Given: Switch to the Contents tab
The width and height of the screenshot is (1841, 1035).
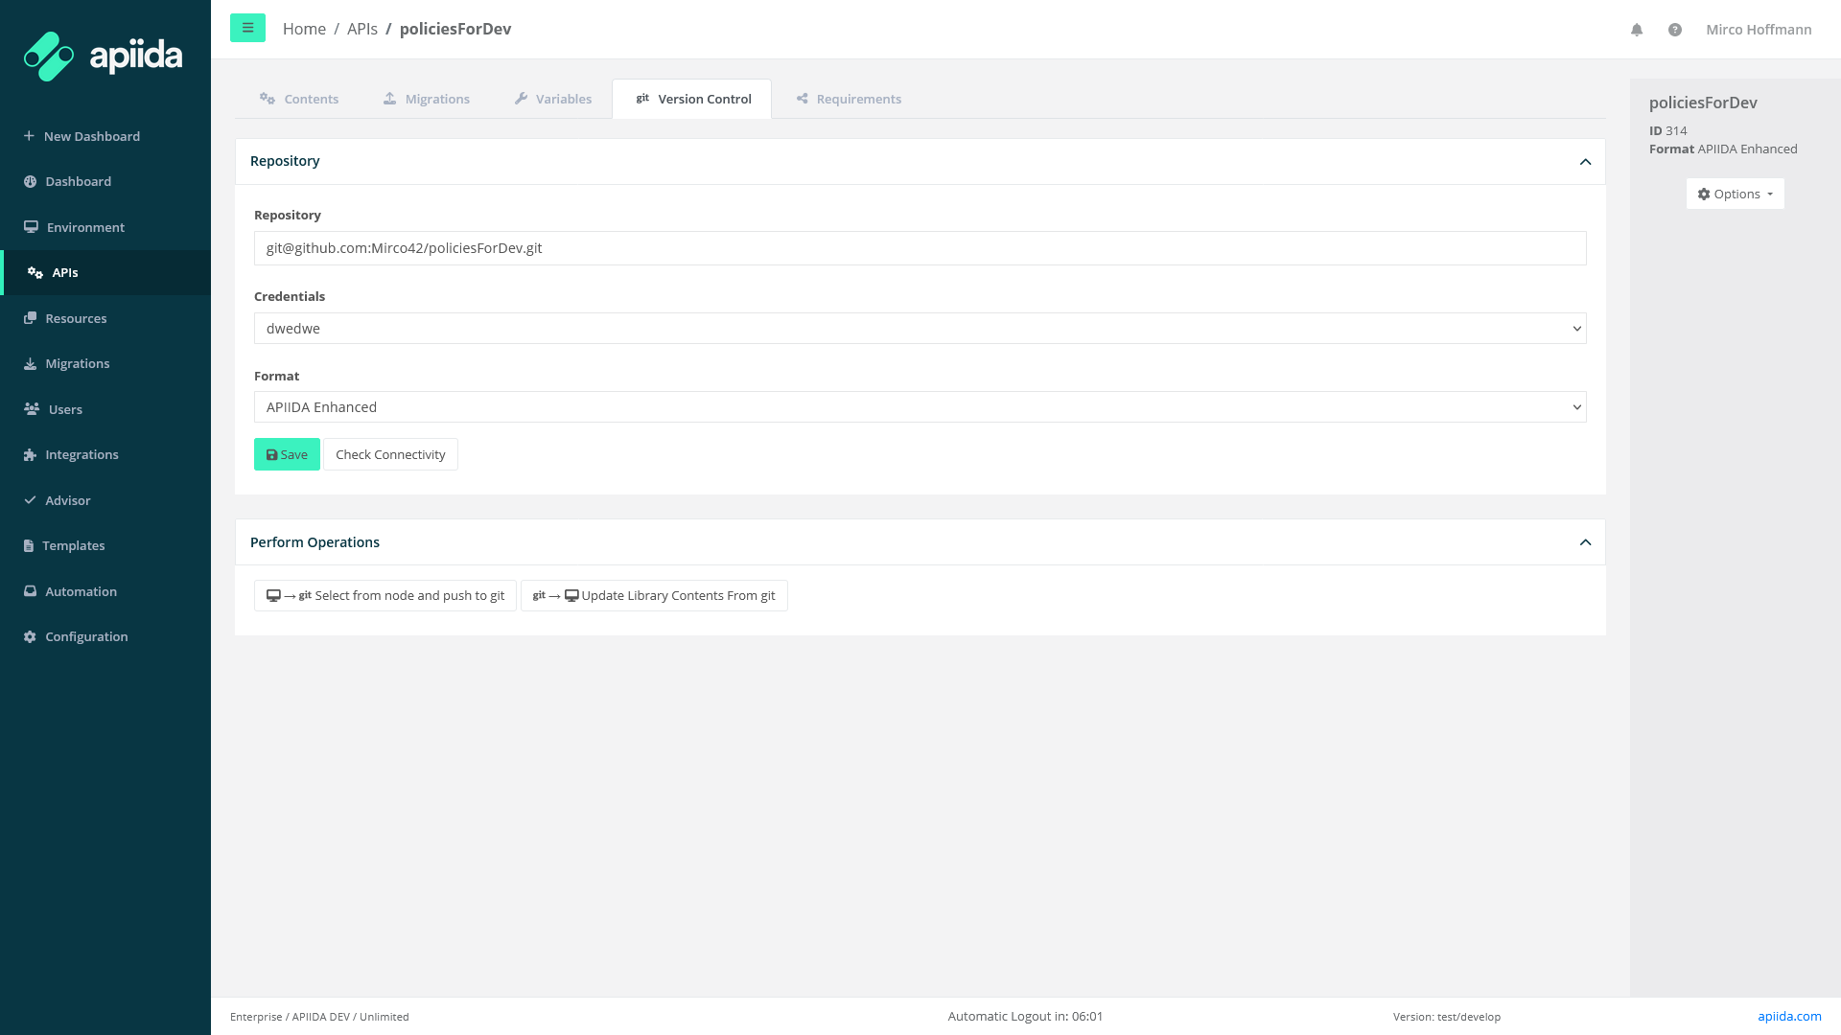Looking at the screenshot, I should point(299,99).
